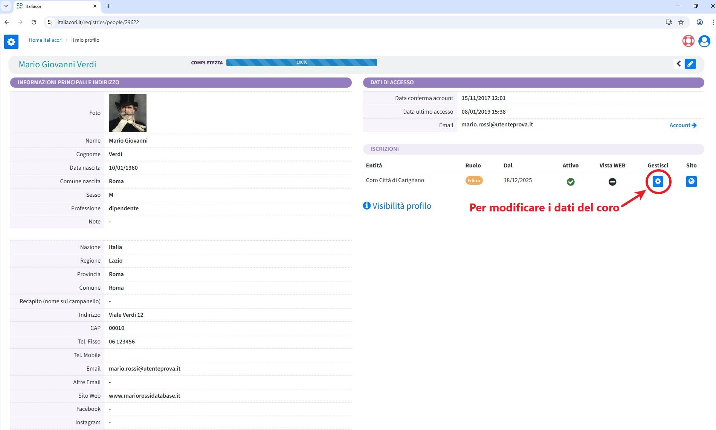Open Chrome's three-dot menu
Image resolution: width=716 pixels, height=430 pixels.
713,22
